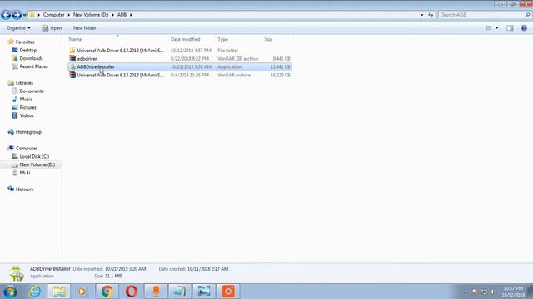
Task: Open Recent Places in navigation pane
Action: [x=33, y=66]
